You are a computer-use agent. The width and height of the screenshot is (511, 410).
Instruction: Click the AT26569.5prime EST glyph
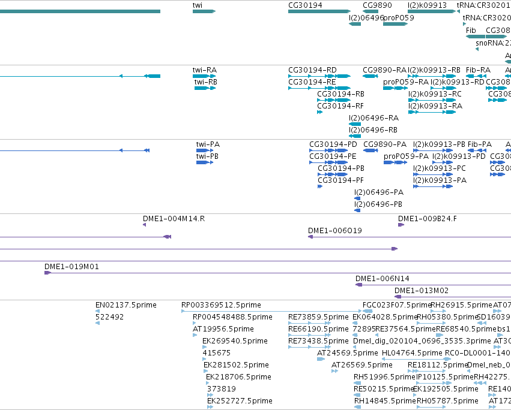tap(334, 371)
